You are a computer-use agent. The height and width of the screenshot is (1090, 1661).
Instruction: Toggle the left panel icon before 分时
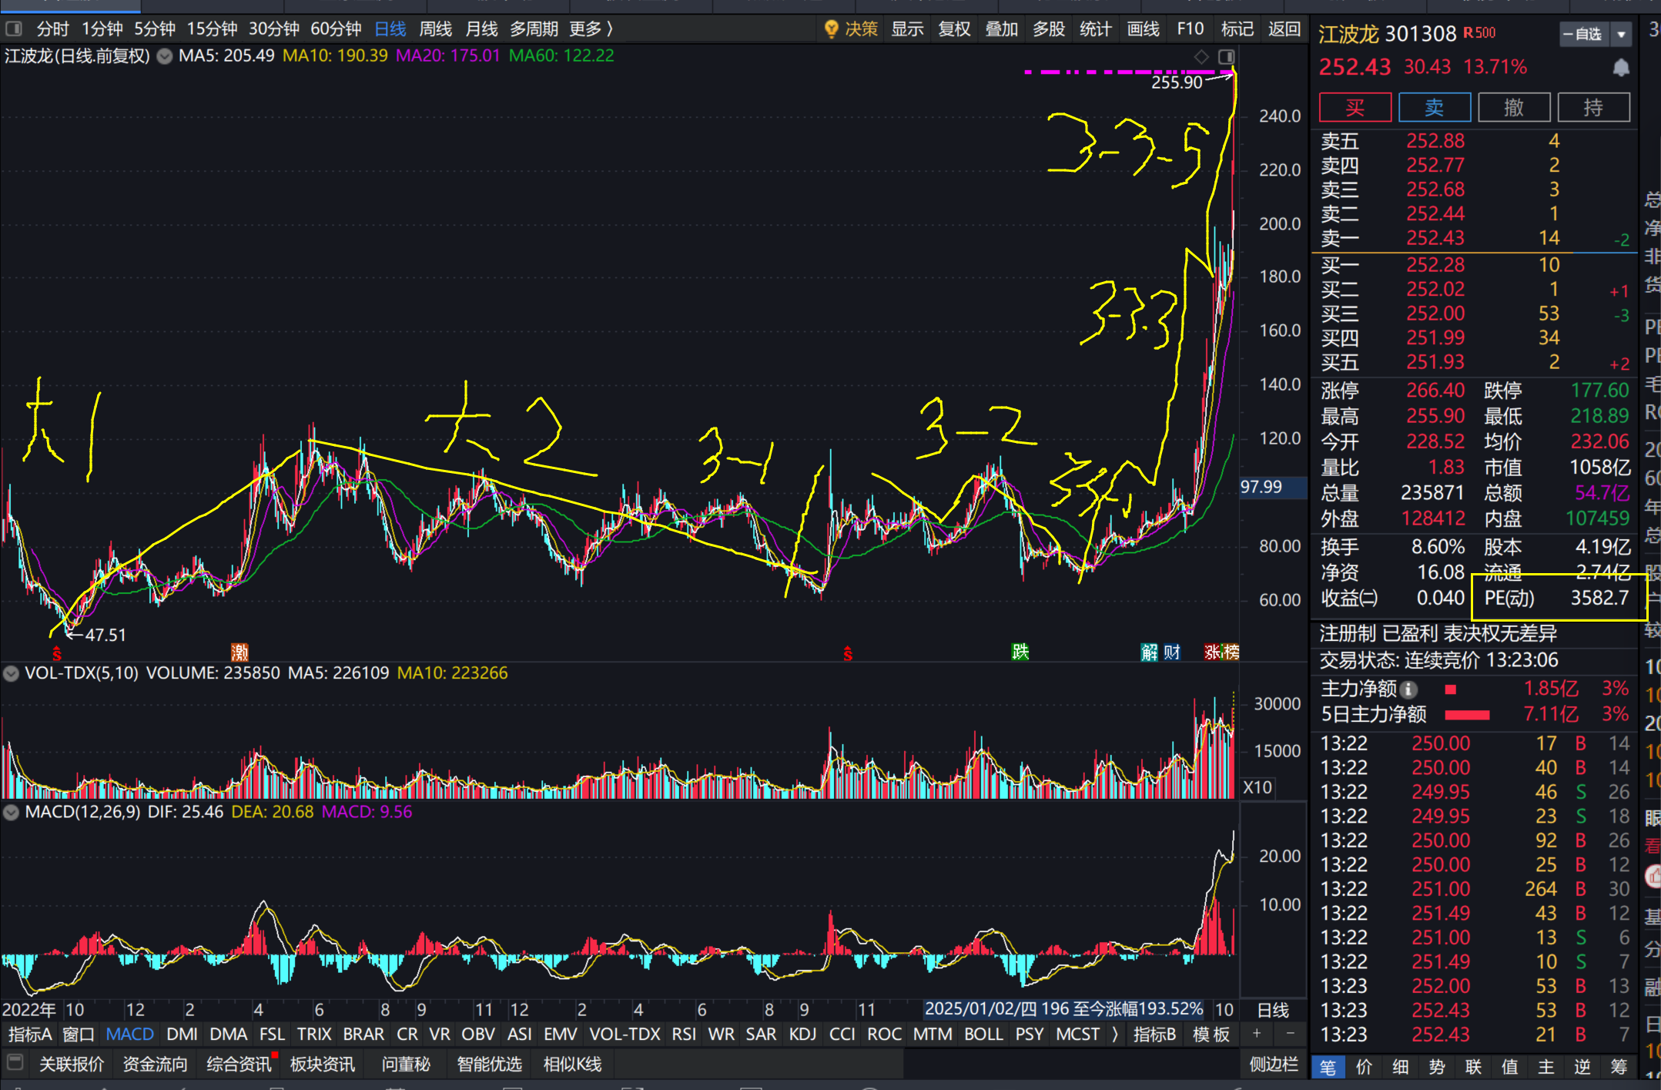pos(13,29)
